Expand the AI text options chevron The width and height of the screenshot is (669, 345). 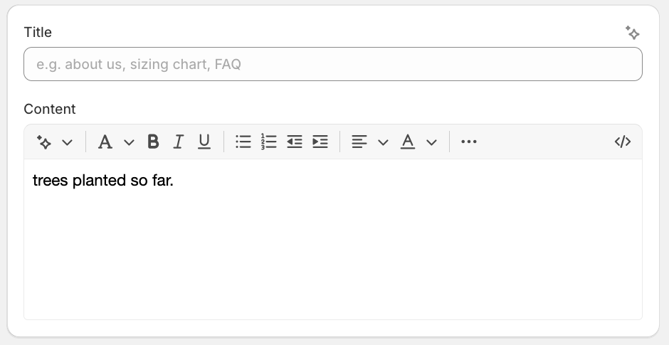67,142
